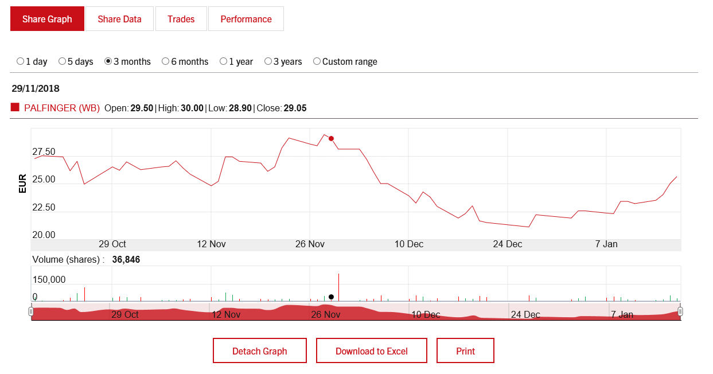Image resolution: width=713 pixels, height=374 pixels.
Task: Select the 3 years time range
Action: [268, 61]
